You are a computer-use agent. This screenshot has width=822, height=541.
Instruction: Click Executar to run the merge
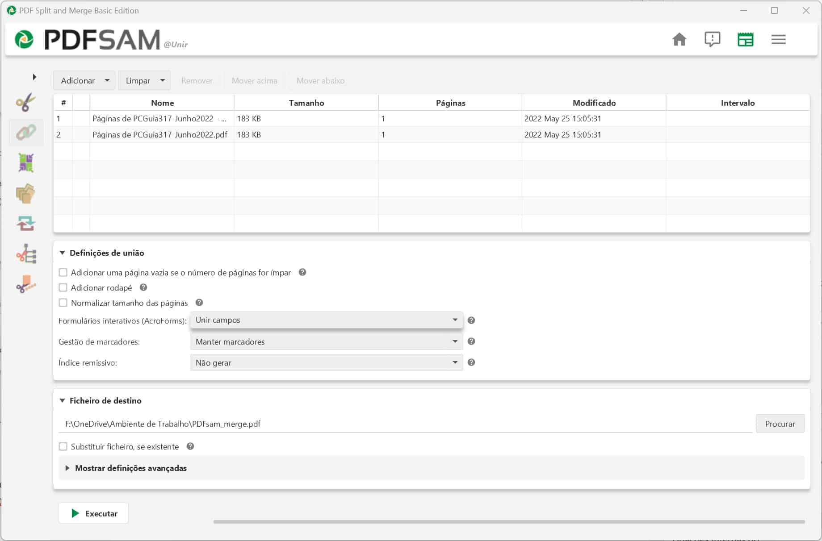click(93, 513)
